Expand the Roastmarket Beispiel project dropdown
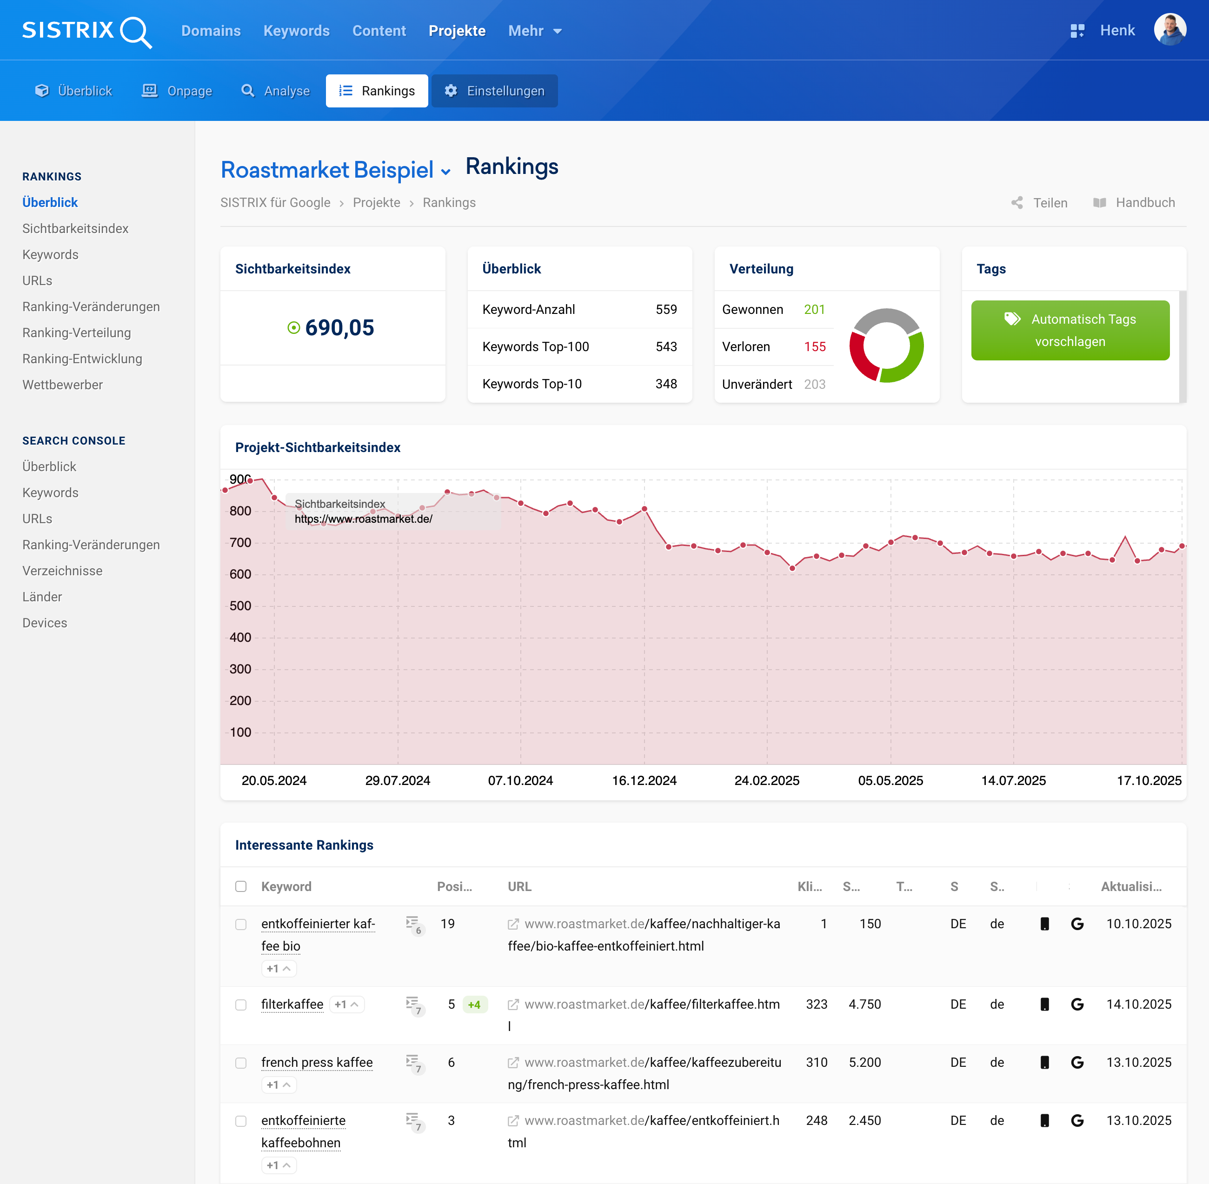The width and height of the screenshot is (1209, 1184). [x=446, y=172]
